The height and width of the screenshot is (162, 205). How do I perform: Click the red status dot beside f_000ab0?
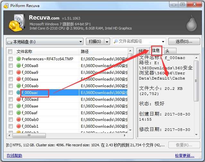coord(19,120)
